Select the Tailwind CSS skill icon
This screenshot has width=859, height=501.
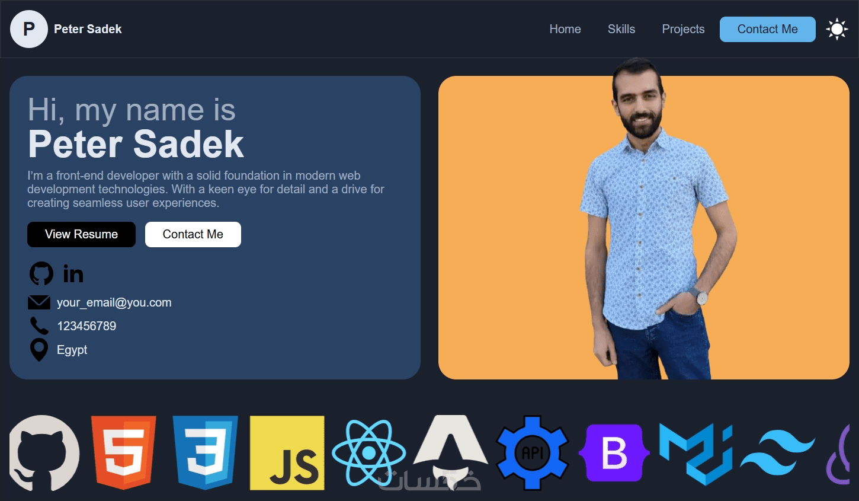point(778,454)
